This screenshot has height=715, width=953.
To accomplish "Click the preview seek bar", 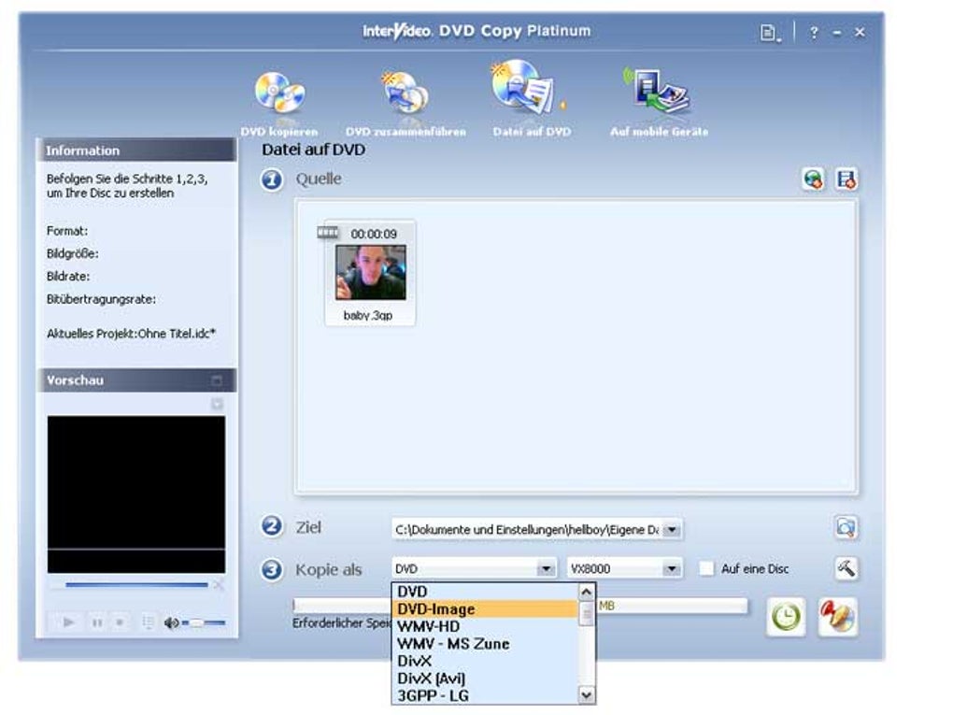I will (136, 585).
